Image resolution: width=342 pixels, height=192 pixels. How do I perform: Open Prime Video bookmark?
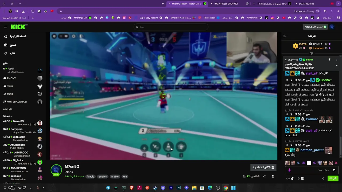[211, 18]
